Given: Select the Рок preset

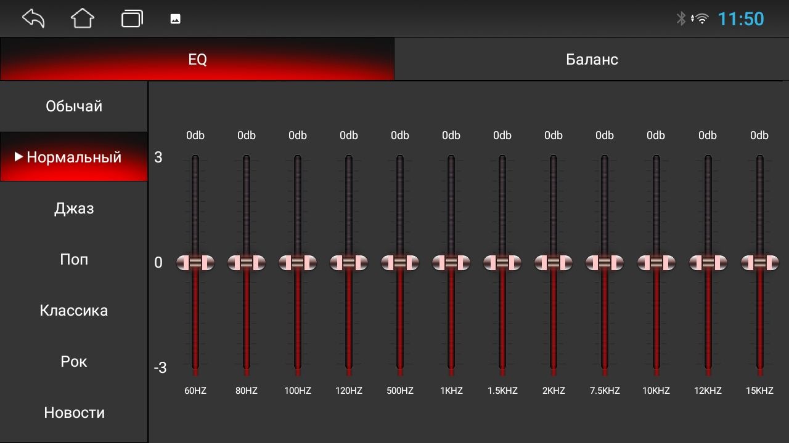Looking at the screenshot, I should [x=74, y=362].
